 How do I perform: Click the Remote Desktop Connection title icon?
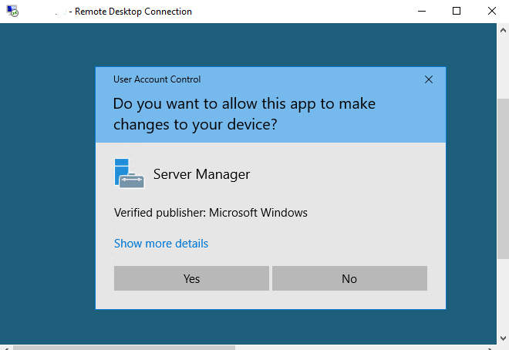[12, 11]
